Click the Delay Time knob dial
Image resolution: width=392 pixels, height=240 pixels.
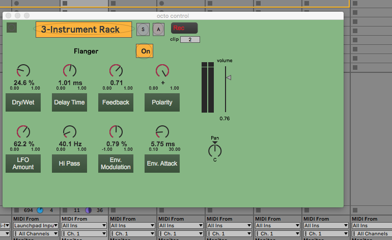pos(70,71)
